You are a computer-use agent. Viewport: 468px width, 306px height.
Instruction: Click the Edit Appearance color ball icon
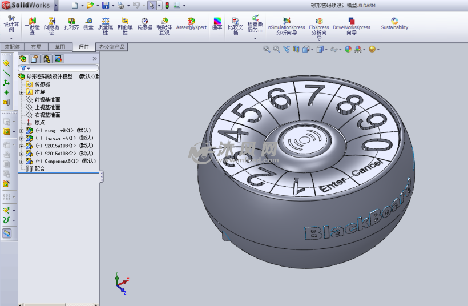tap(348, 49)
